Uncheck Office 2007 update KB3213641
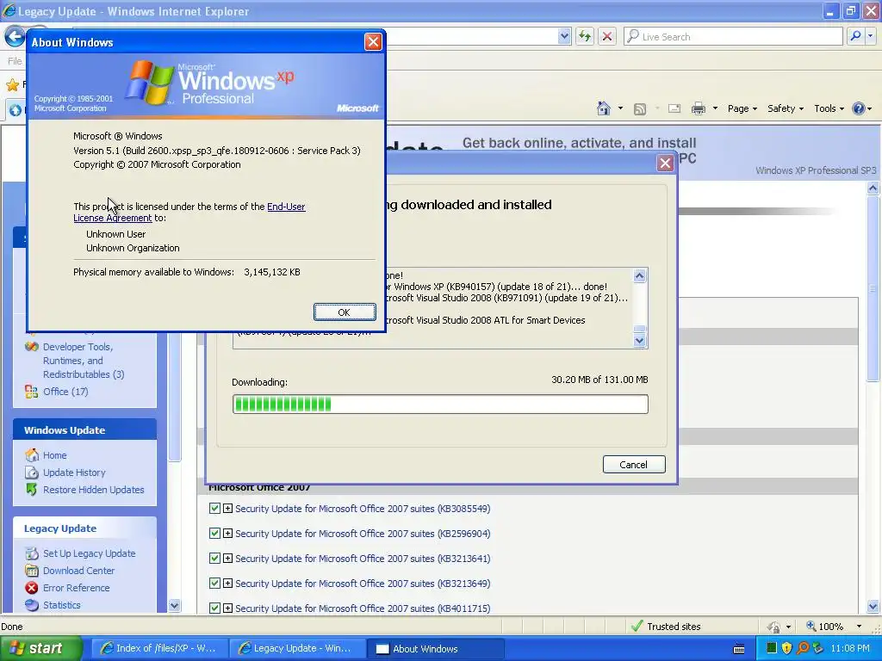 pos(214,558)
